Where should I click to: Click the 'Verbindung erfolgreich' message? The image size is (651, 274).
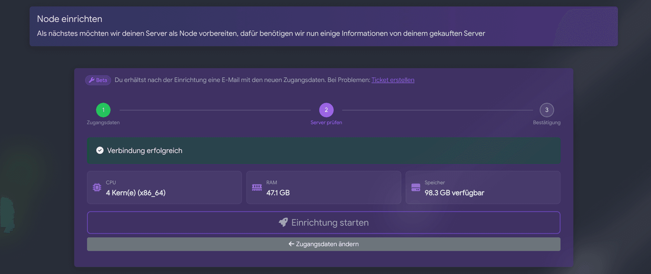point(145,151)
